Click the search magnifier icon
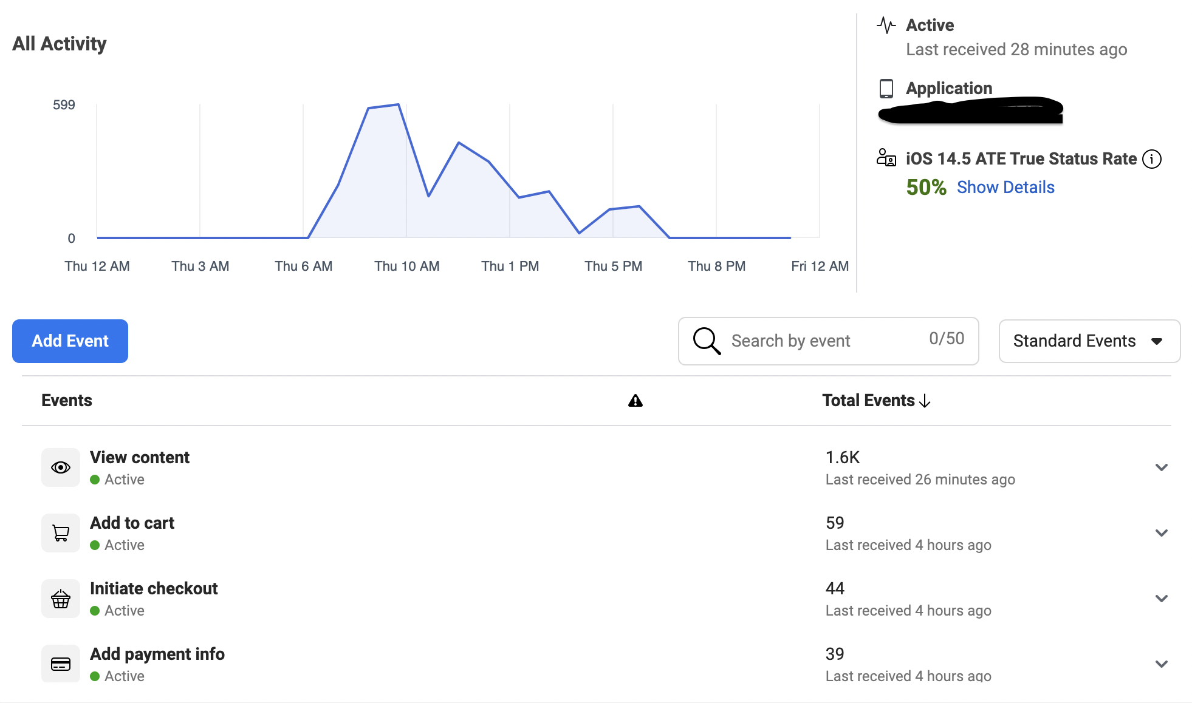 click(x=707, y=341)
